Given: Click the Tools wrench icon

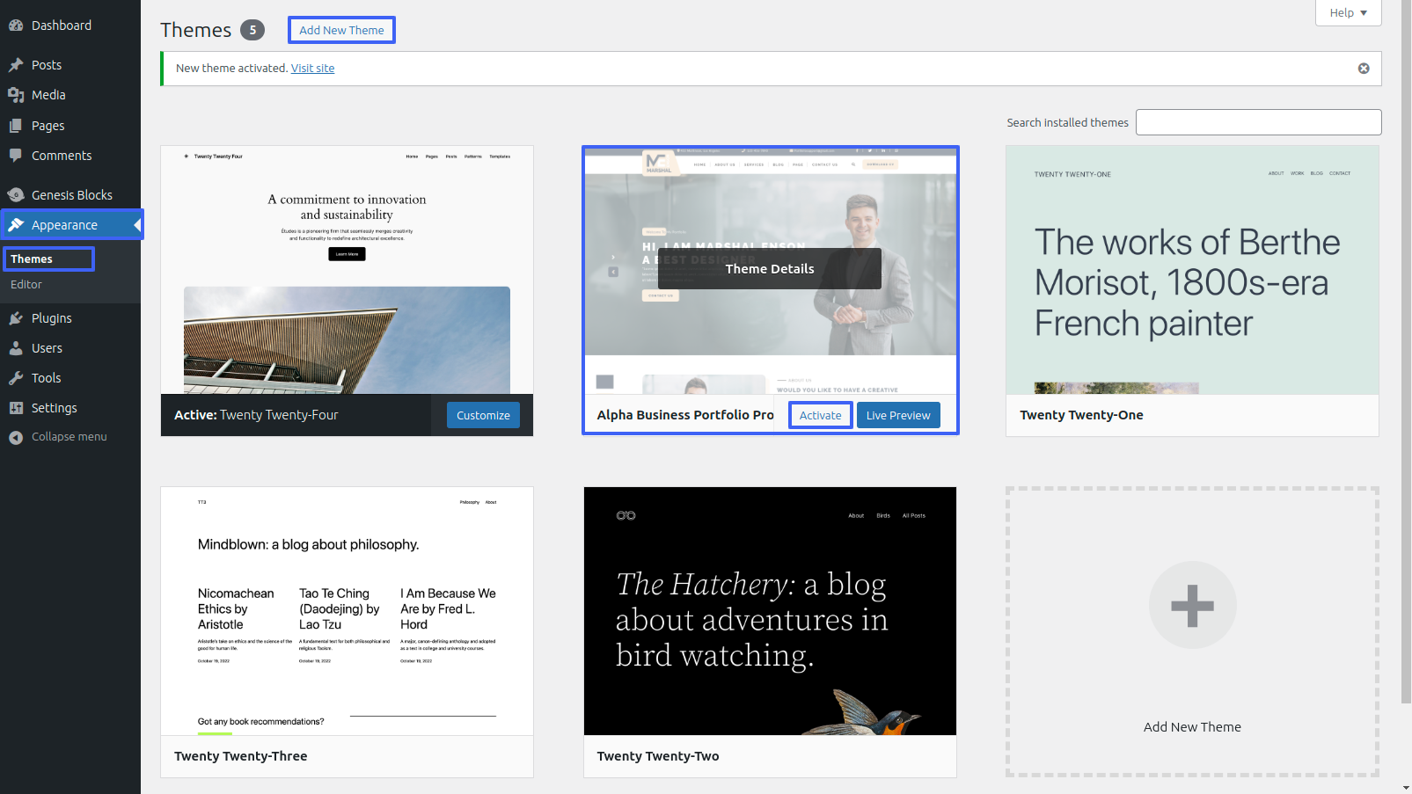Looking at the screenshot, I should tap(16, 378).
